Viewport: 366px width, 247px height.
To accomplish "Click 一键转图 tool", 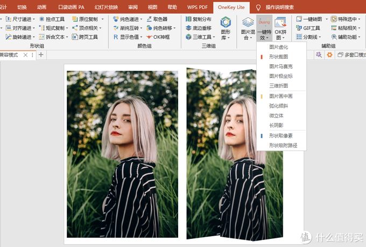I will click(x=309, y=19).
